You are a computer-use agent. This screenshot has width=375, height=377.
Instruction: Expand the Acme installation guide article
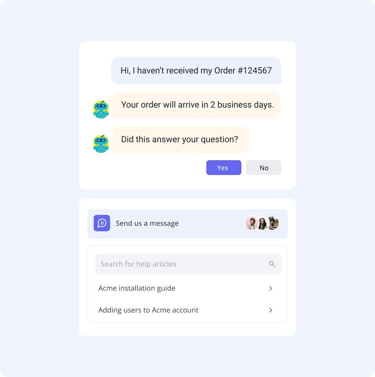coord(137,288)
